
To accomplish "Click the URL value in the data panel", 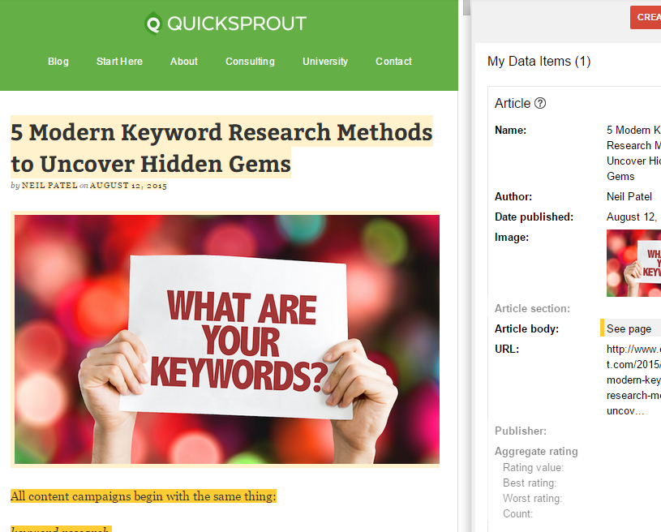I will 633,380.
